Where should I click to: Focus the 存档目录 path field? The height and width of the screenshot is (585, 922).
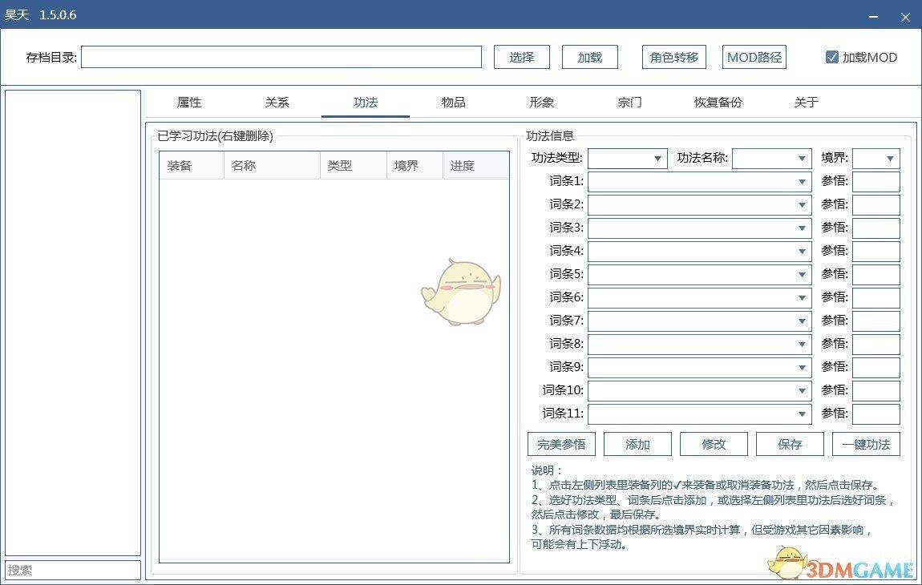coord(281,57)
